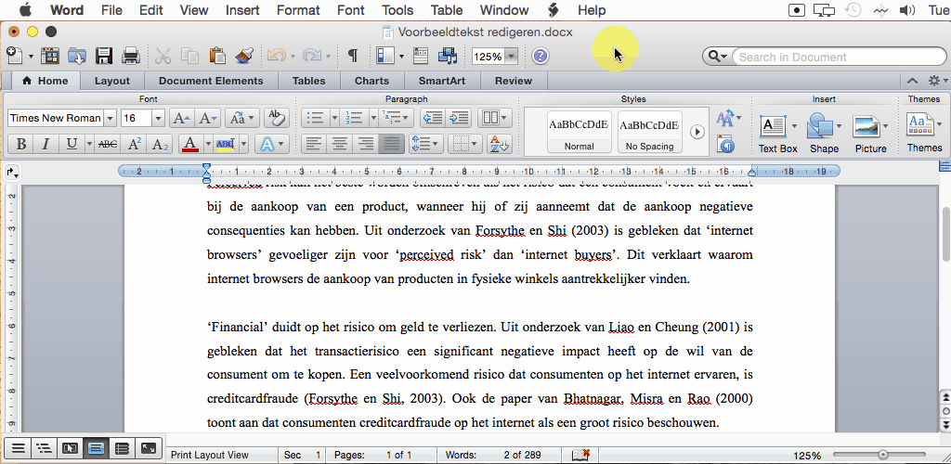Viewport: 951px width, 464px height.
Task: Toggle Italic formatting
Action: (x=45, y=145)
